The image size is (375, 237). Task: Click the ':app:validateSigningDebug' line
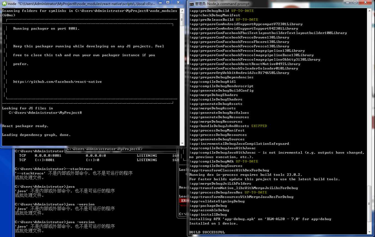tap(217, 201)
